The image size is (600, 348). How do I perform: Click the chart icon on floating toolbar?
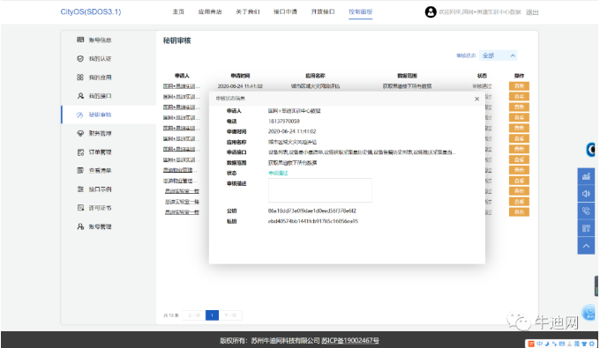586,176
